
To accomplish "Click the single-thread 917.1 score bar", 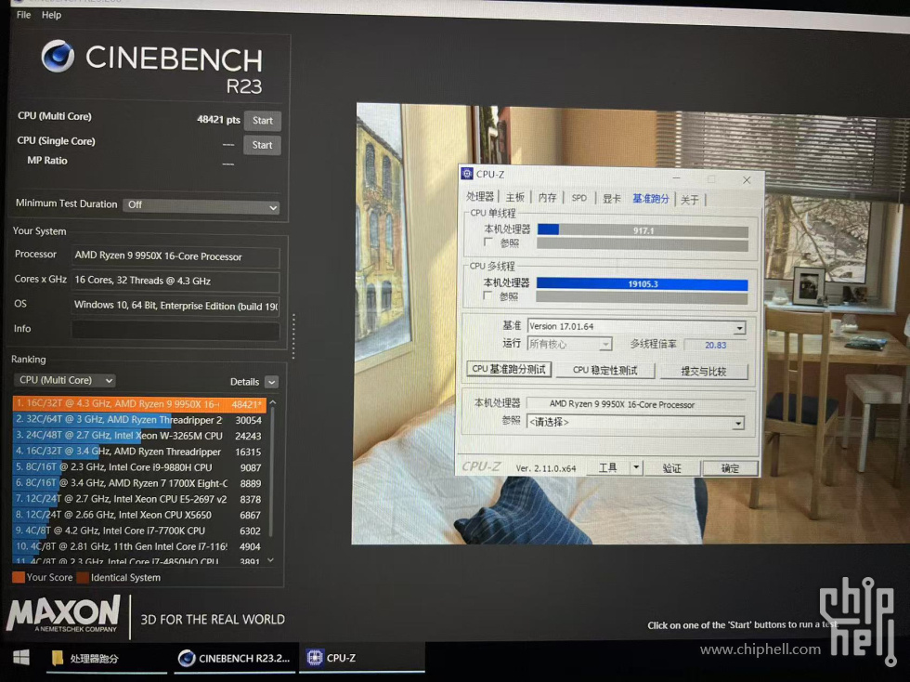I will click(643, 230).
